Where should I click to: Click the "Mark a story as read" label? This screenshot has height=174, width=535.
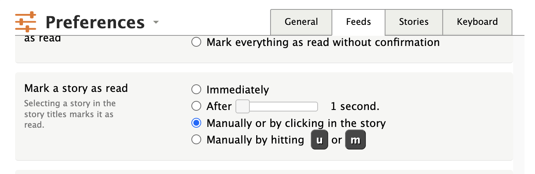pos(76,88)
